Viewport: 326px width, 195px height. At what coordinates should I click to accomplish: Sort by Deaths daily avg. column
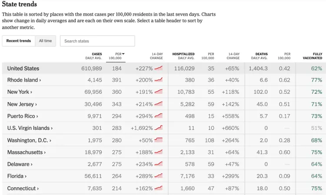259,56
